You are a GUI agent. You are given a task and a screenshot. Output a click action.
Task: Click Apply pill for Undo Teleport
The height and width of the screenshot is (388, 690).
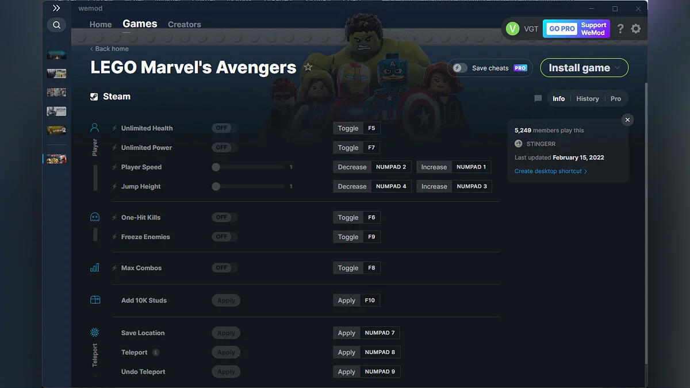pos(226,372)
